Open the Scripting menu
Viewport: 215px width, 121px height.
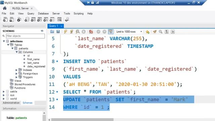coord(79,13)
